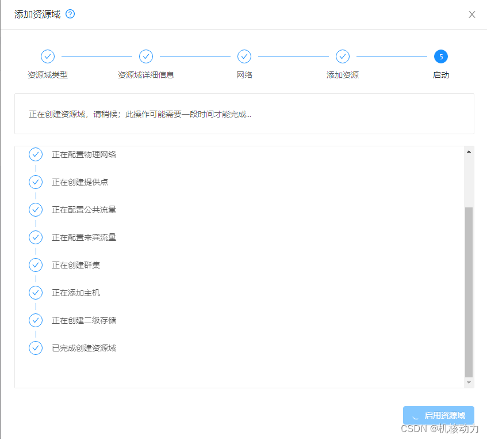Click the checkmark beside 正在配置公共流量
Screen dimensions: 487x439
tap(36, 210)
